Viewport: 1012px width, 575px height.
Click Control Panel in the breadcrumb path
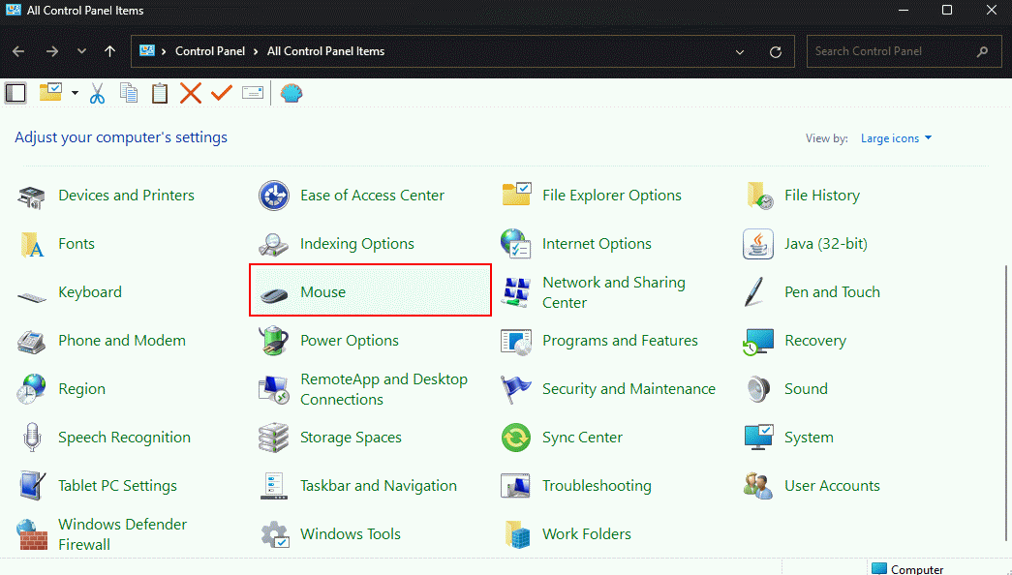pyautogui.click(x=210, y=51)
